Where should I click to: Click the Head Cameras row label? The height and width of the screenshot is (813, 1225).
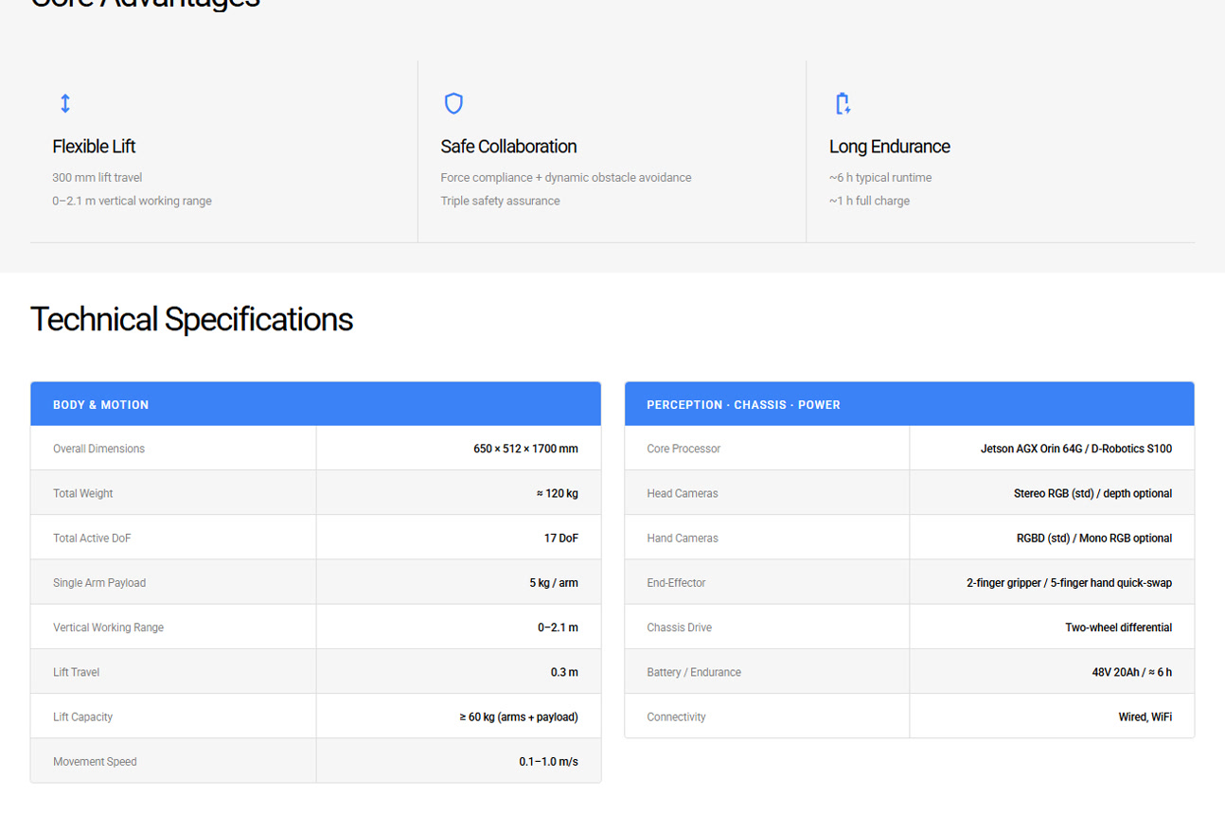click(683, 493)
